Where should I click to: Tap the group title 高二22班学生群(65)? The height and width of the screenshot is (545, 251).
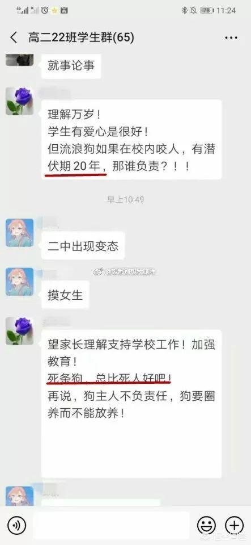pyautogui.click(x=81, y=37)
